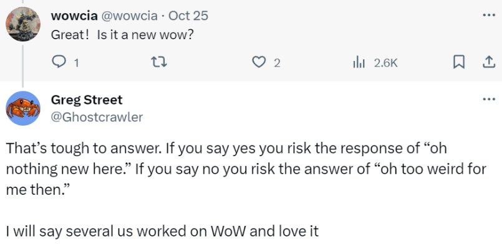Click the reply count 1

(x=76, y=63)
